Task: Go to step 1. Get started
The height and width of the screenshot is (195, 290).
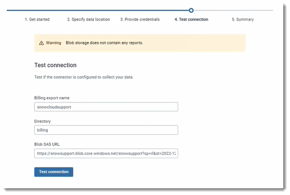Action: click(37, 19)
